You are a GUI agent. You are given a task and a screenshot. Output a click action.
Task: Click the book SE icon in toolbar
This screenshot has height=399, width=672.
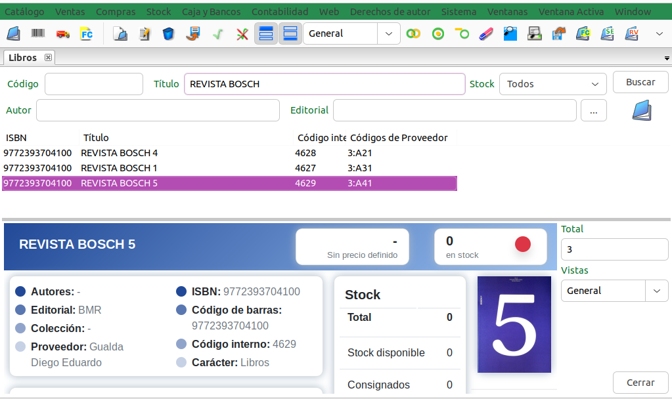point(607,33)
